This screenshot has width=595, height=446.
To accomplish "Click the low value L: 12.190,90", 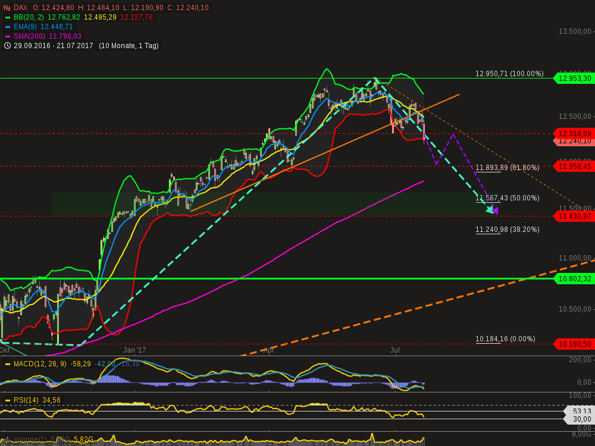I will pyautogui.click(x=142, y=8).
